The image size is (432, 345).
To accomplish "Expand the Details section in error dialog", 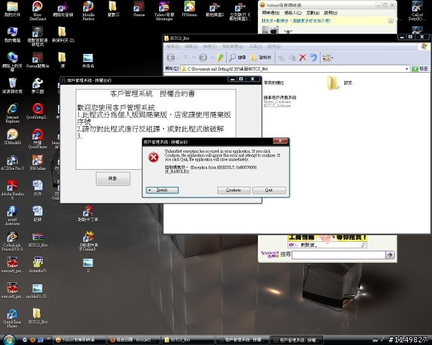I will pos(162,190).
